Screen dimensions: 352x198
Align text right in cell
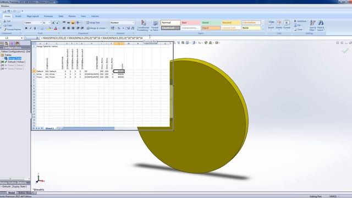(73, 28)
